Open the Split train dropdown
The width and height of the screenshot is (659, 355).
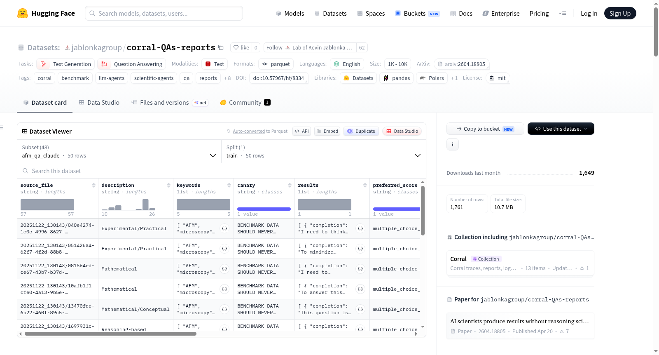(323, 152)
